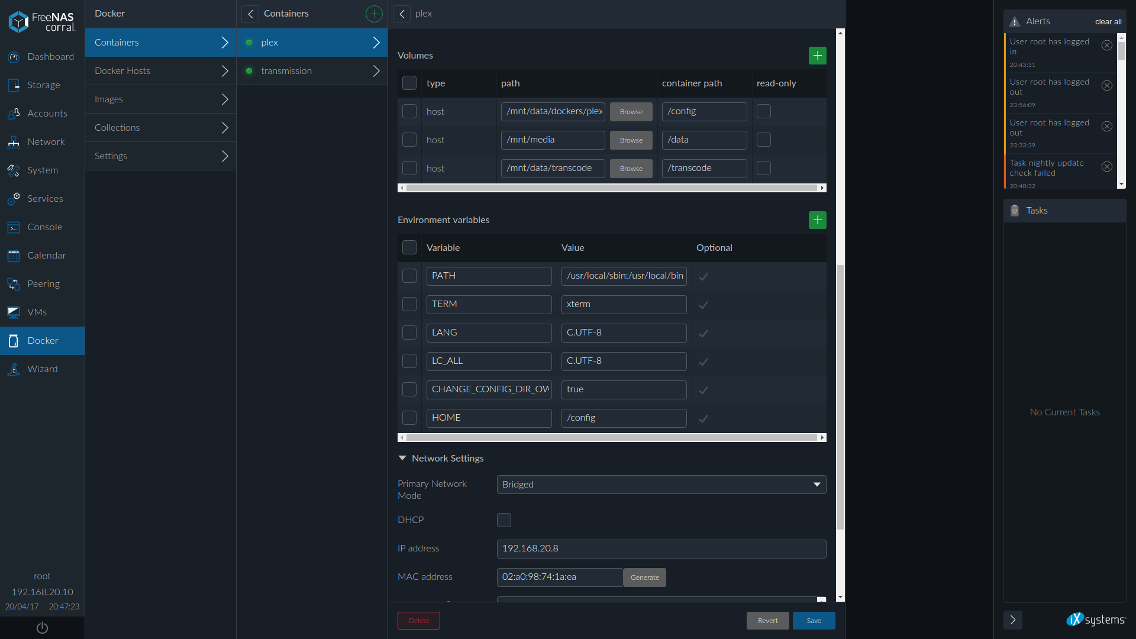Go back using arrow beside plex title
This screenshot has width=1136, height=639.
(402, 14)
